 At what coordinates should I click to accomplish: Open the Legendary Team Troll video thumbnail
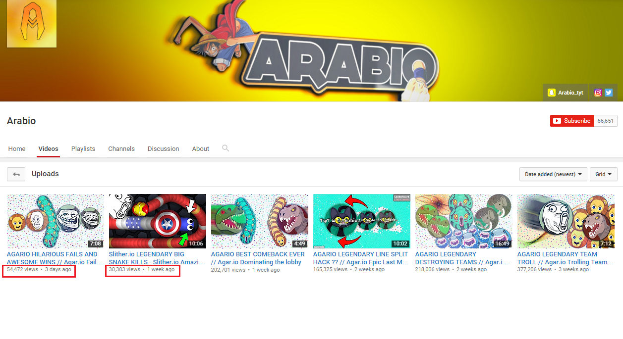[x=566, y=221]
